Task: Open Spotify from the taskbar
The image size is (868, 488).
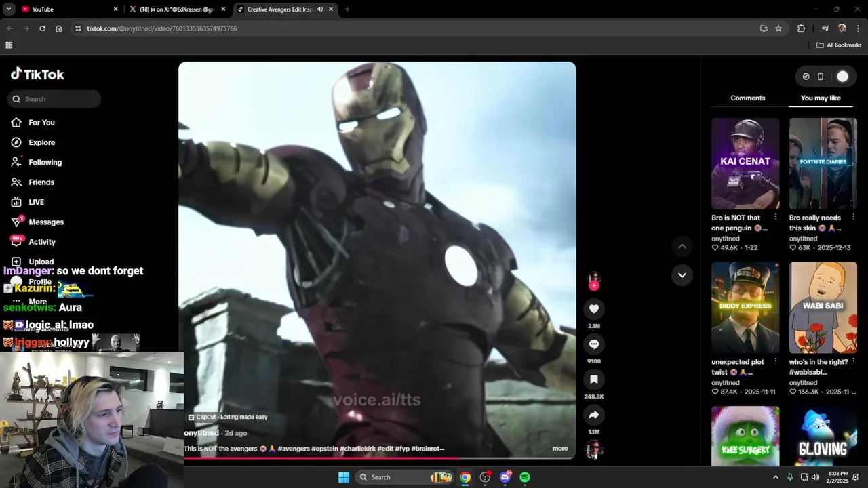Action: click(x=525, y=477)
